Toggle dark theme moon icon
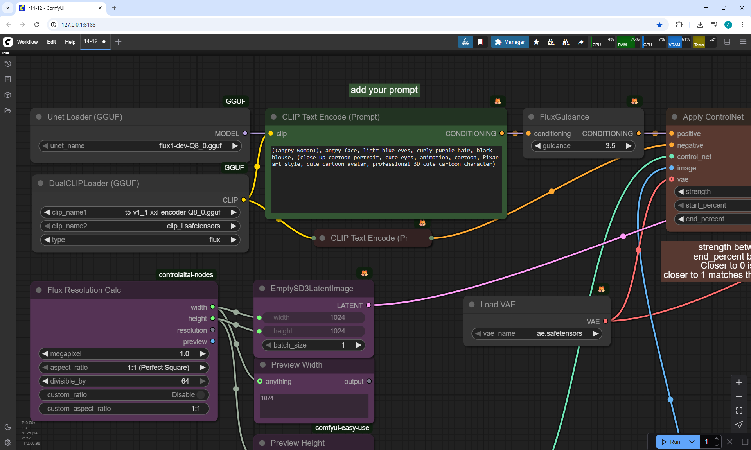The image size is (751, 450). click(x=7, y=427)
